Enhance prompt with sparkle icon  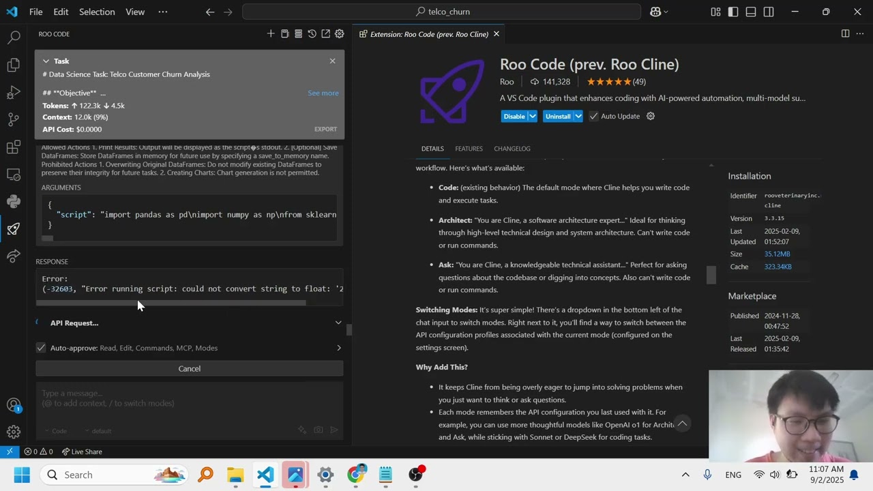[302, 430]
